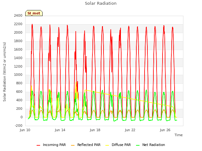Click the 2200 y-axis tick label
The width and height of the screenshot is (202, 151).
pyautogui.click(x=18, y=24)
